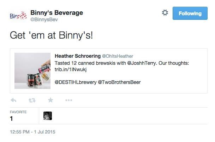Open the gear settings dropdown
This screenshot has width=215, height=142.
coord(165,13)
